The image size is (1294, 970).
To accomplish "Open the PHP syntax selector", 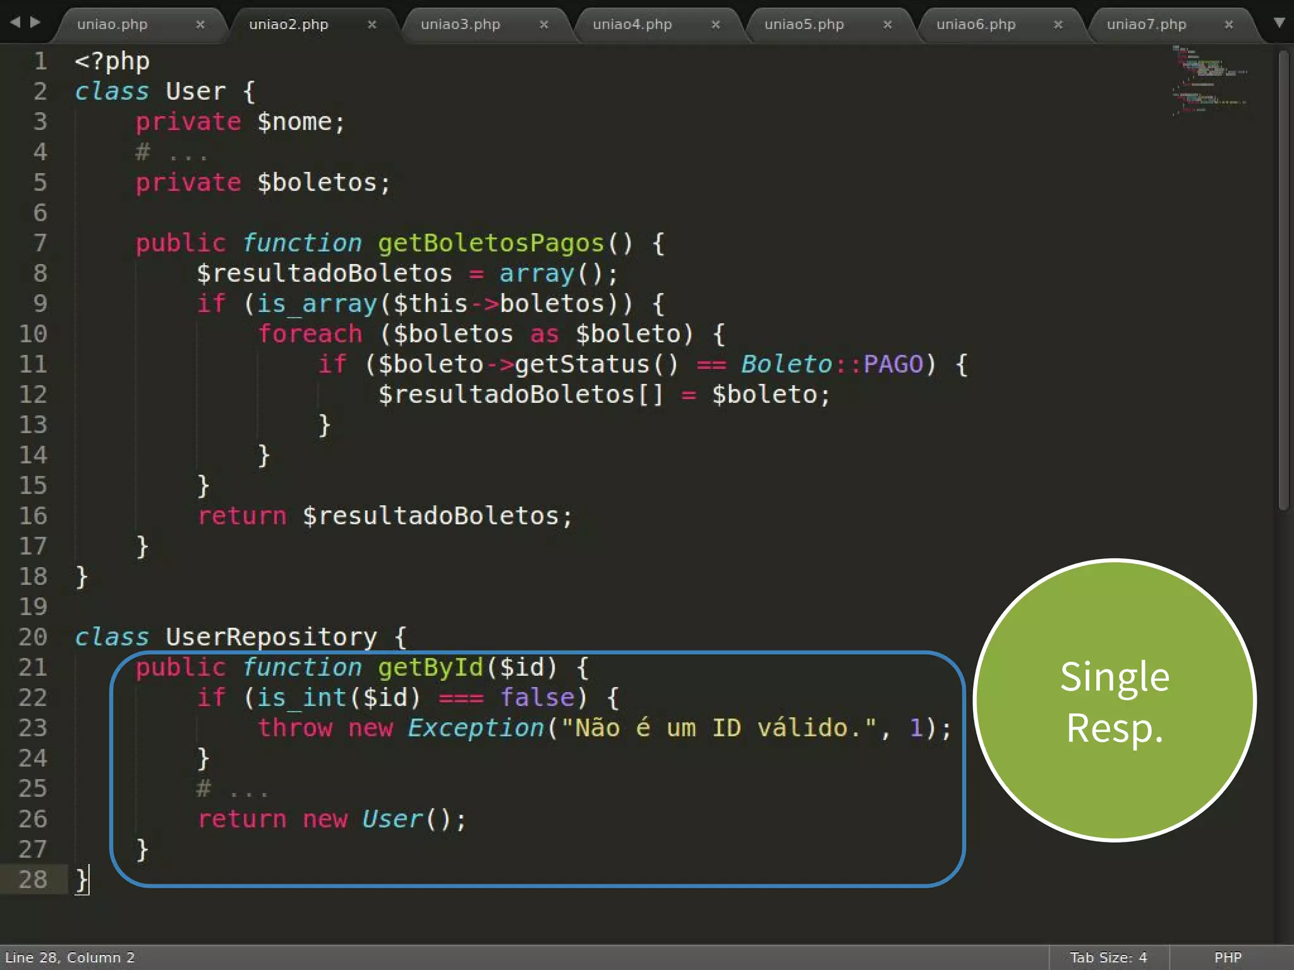I will click(1228, 957).
